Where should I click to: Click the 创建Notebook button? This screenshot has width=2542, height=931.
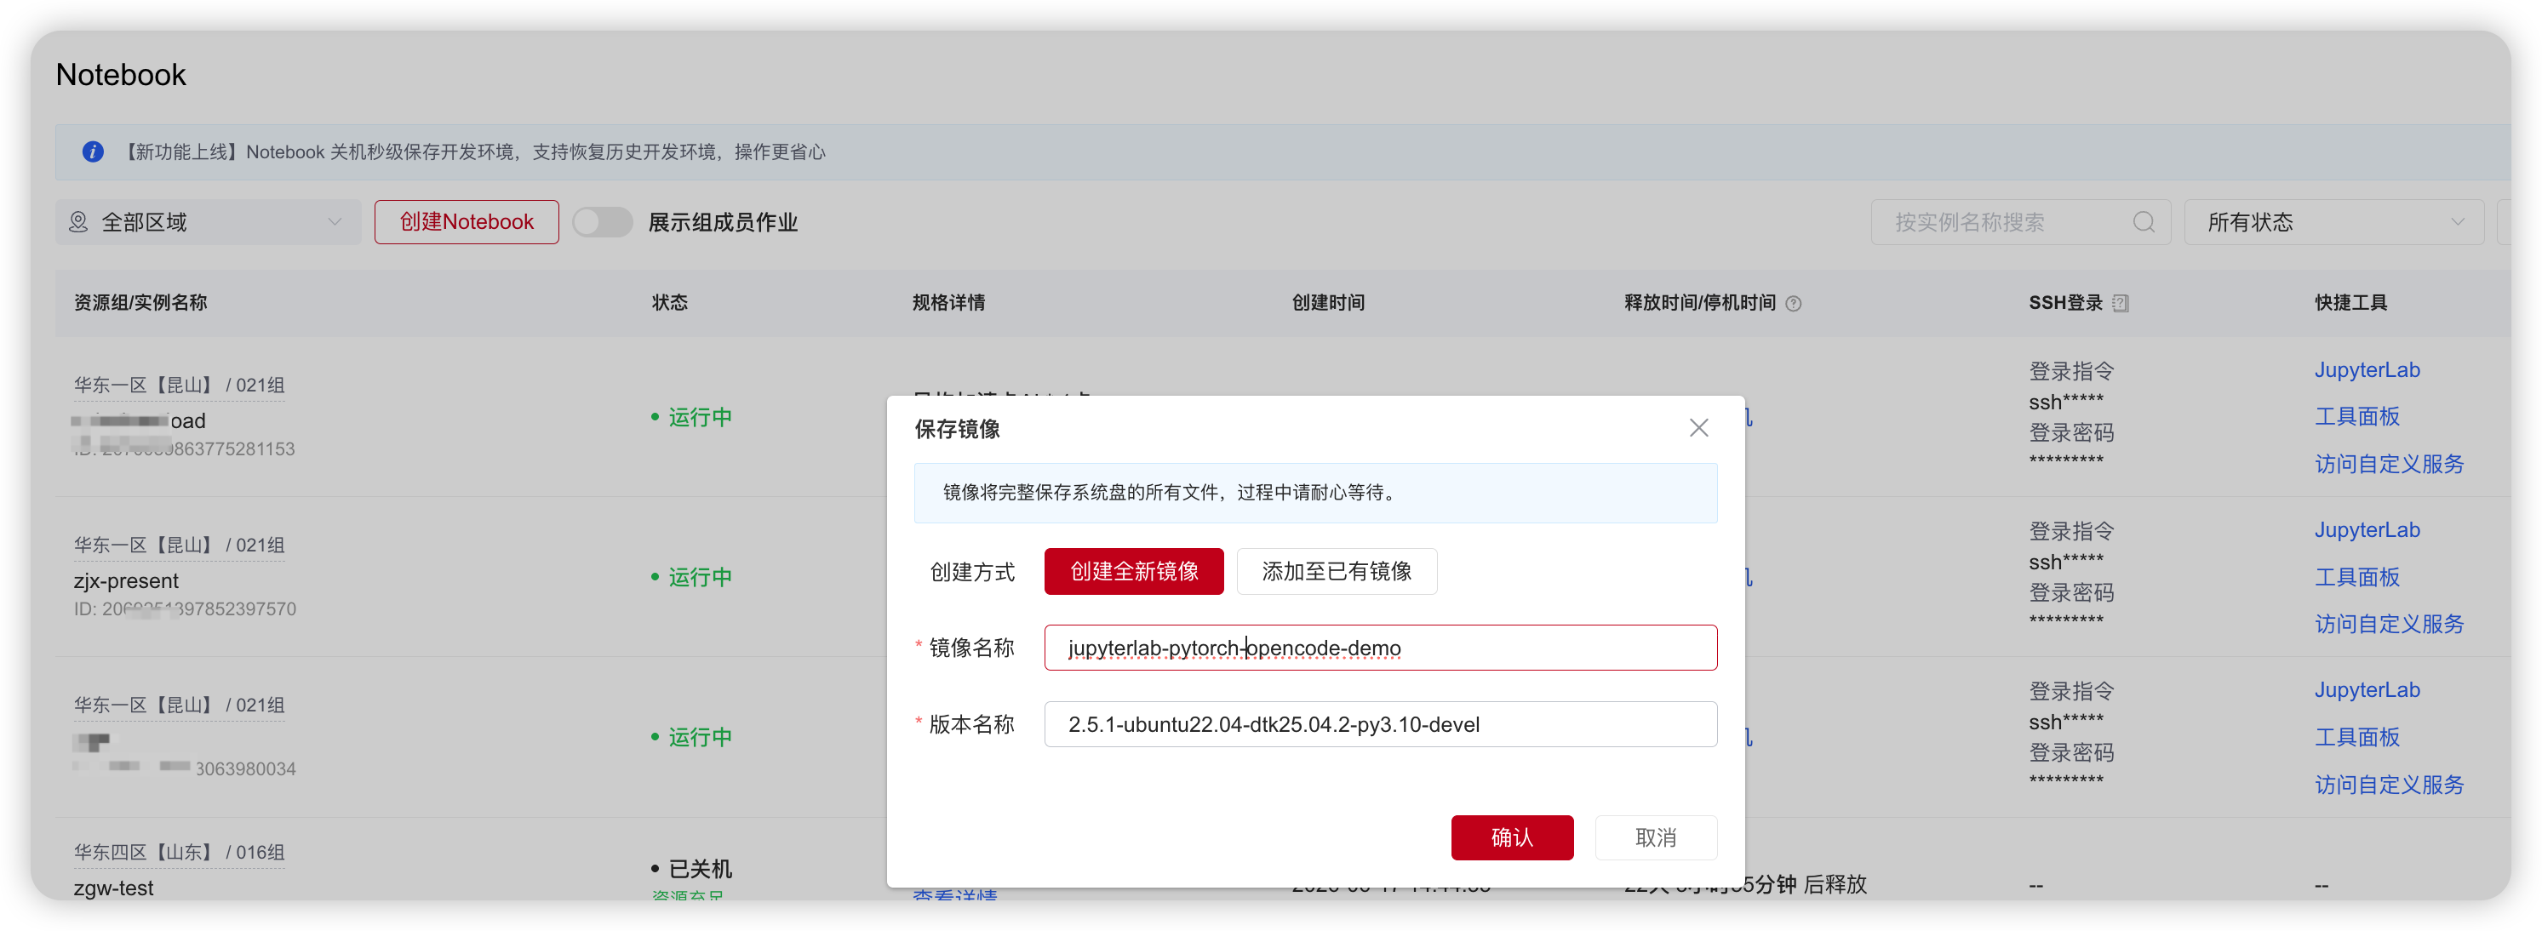coord(466,222)
